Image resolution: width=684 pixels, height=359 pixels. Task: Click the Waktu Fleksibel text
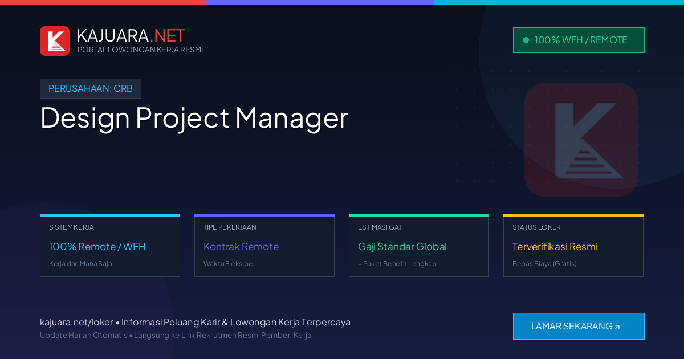[x=229, y=264]
